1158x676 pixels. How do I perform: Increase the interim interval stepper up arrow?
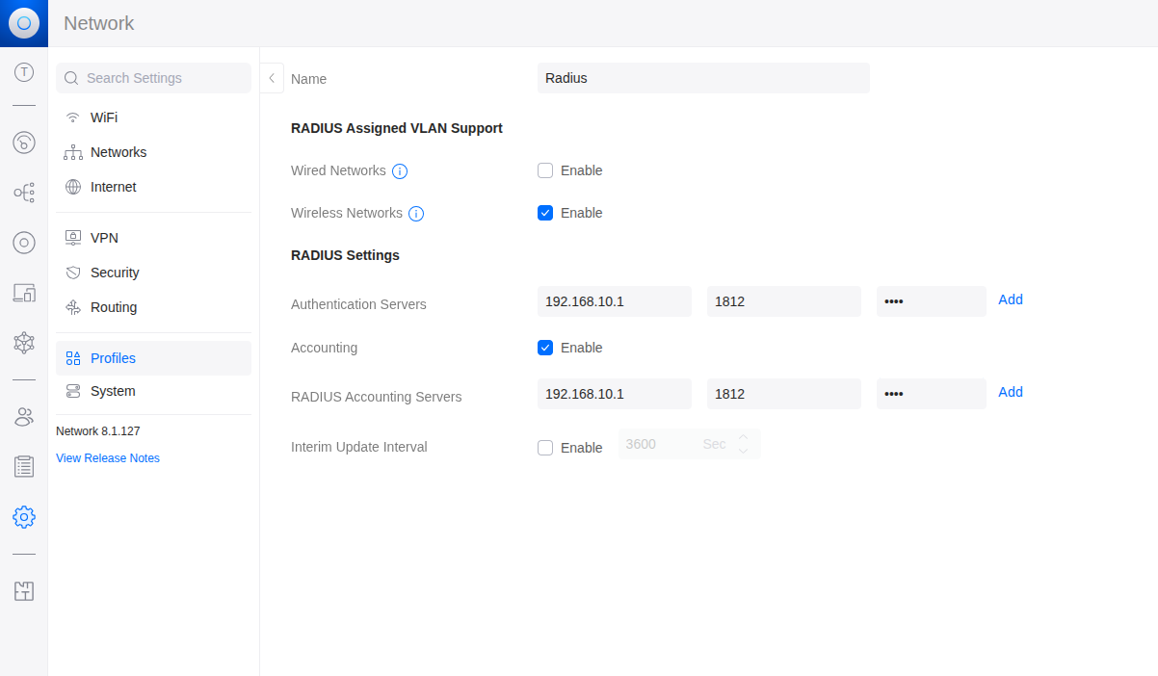tap(743, 437)
